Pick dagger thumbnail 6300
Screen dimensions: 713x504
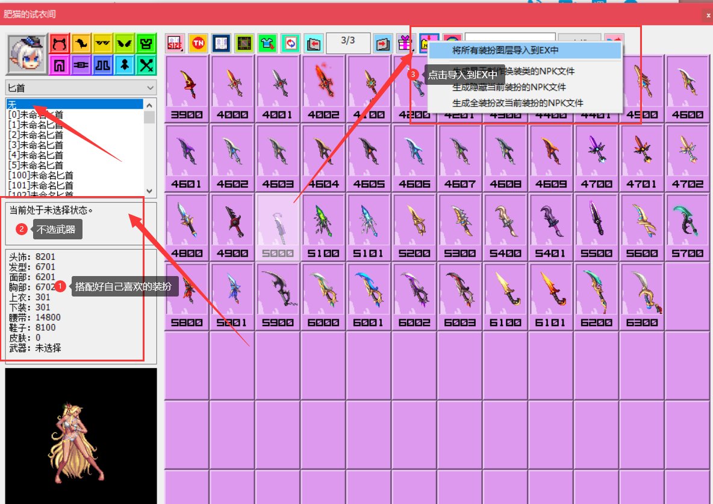641,297
